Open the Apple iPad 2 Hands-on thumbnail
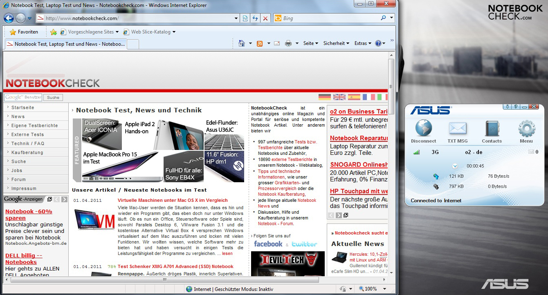 (x=163, y=134)
